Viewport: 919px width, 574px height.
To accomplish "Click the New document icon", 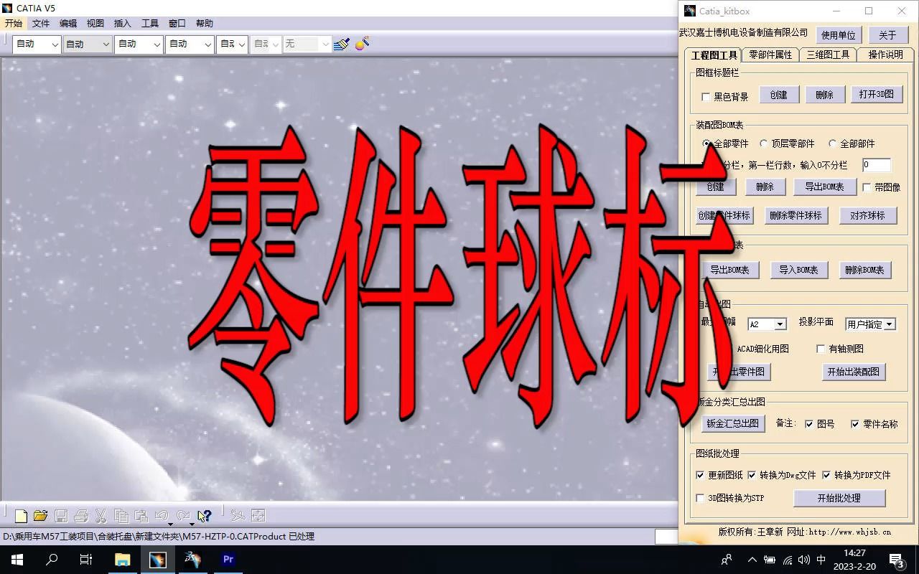I will [22, 515].
